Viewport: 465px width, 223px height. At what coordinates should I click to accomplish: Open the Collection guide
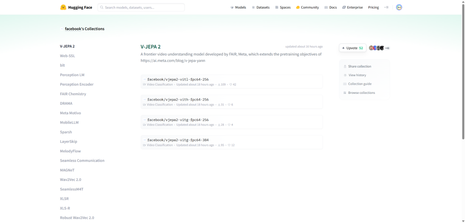[x=357, y=84]
